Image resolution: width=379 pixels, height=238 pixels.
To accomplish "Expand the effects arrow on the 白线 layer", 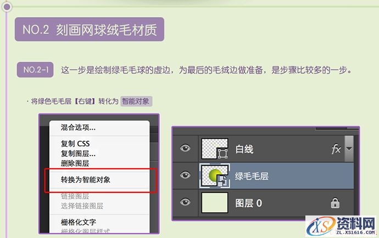I will 349,148.
